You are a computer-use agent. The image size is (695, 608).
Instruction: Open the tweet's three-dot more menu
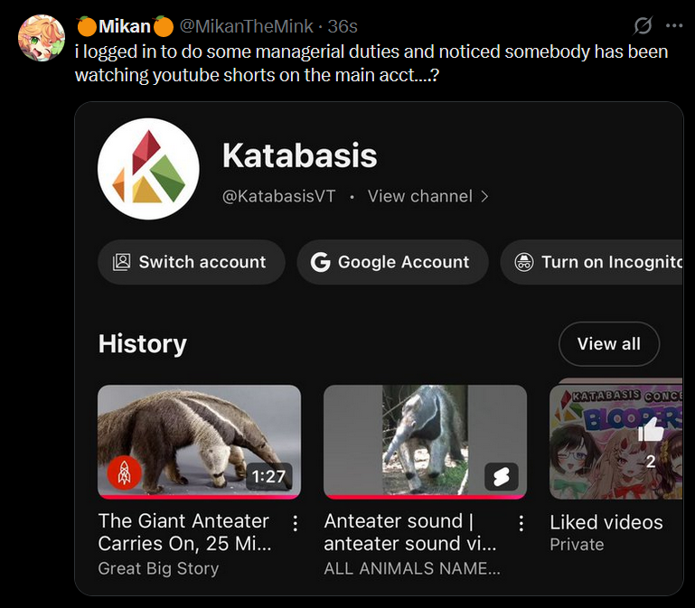tap(674, 25)
